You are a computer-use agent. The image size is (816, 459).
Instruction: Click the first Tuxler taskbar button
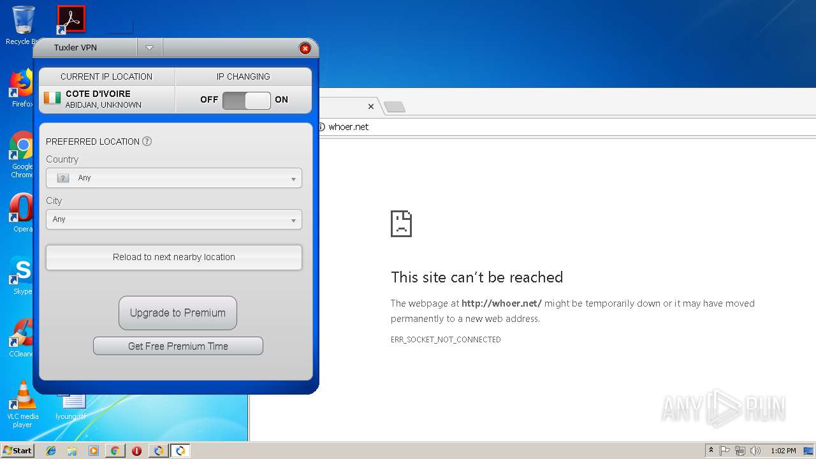pos(158,451)
